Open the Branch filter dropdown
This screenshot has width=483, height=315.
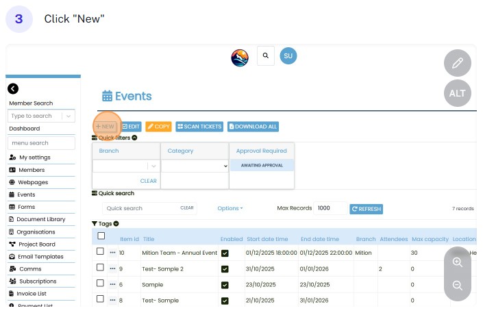point(126,166)
